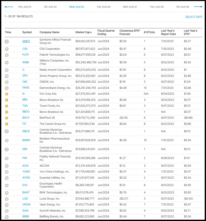Image resolution: width=206 pixels, height=221 pixels.
Task: Click the Symbol column header
Action: click(x=27, y=32)
